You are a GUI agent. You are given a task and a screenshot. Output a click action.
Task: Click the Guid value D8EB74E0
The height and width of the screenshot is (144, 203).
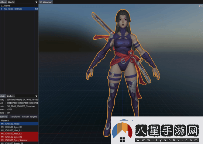(x=23, y=103)
